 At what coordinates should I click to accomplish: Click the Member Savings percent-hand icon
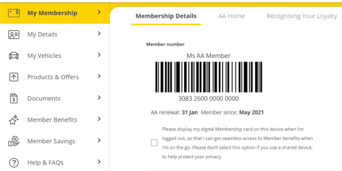(14, 141)
